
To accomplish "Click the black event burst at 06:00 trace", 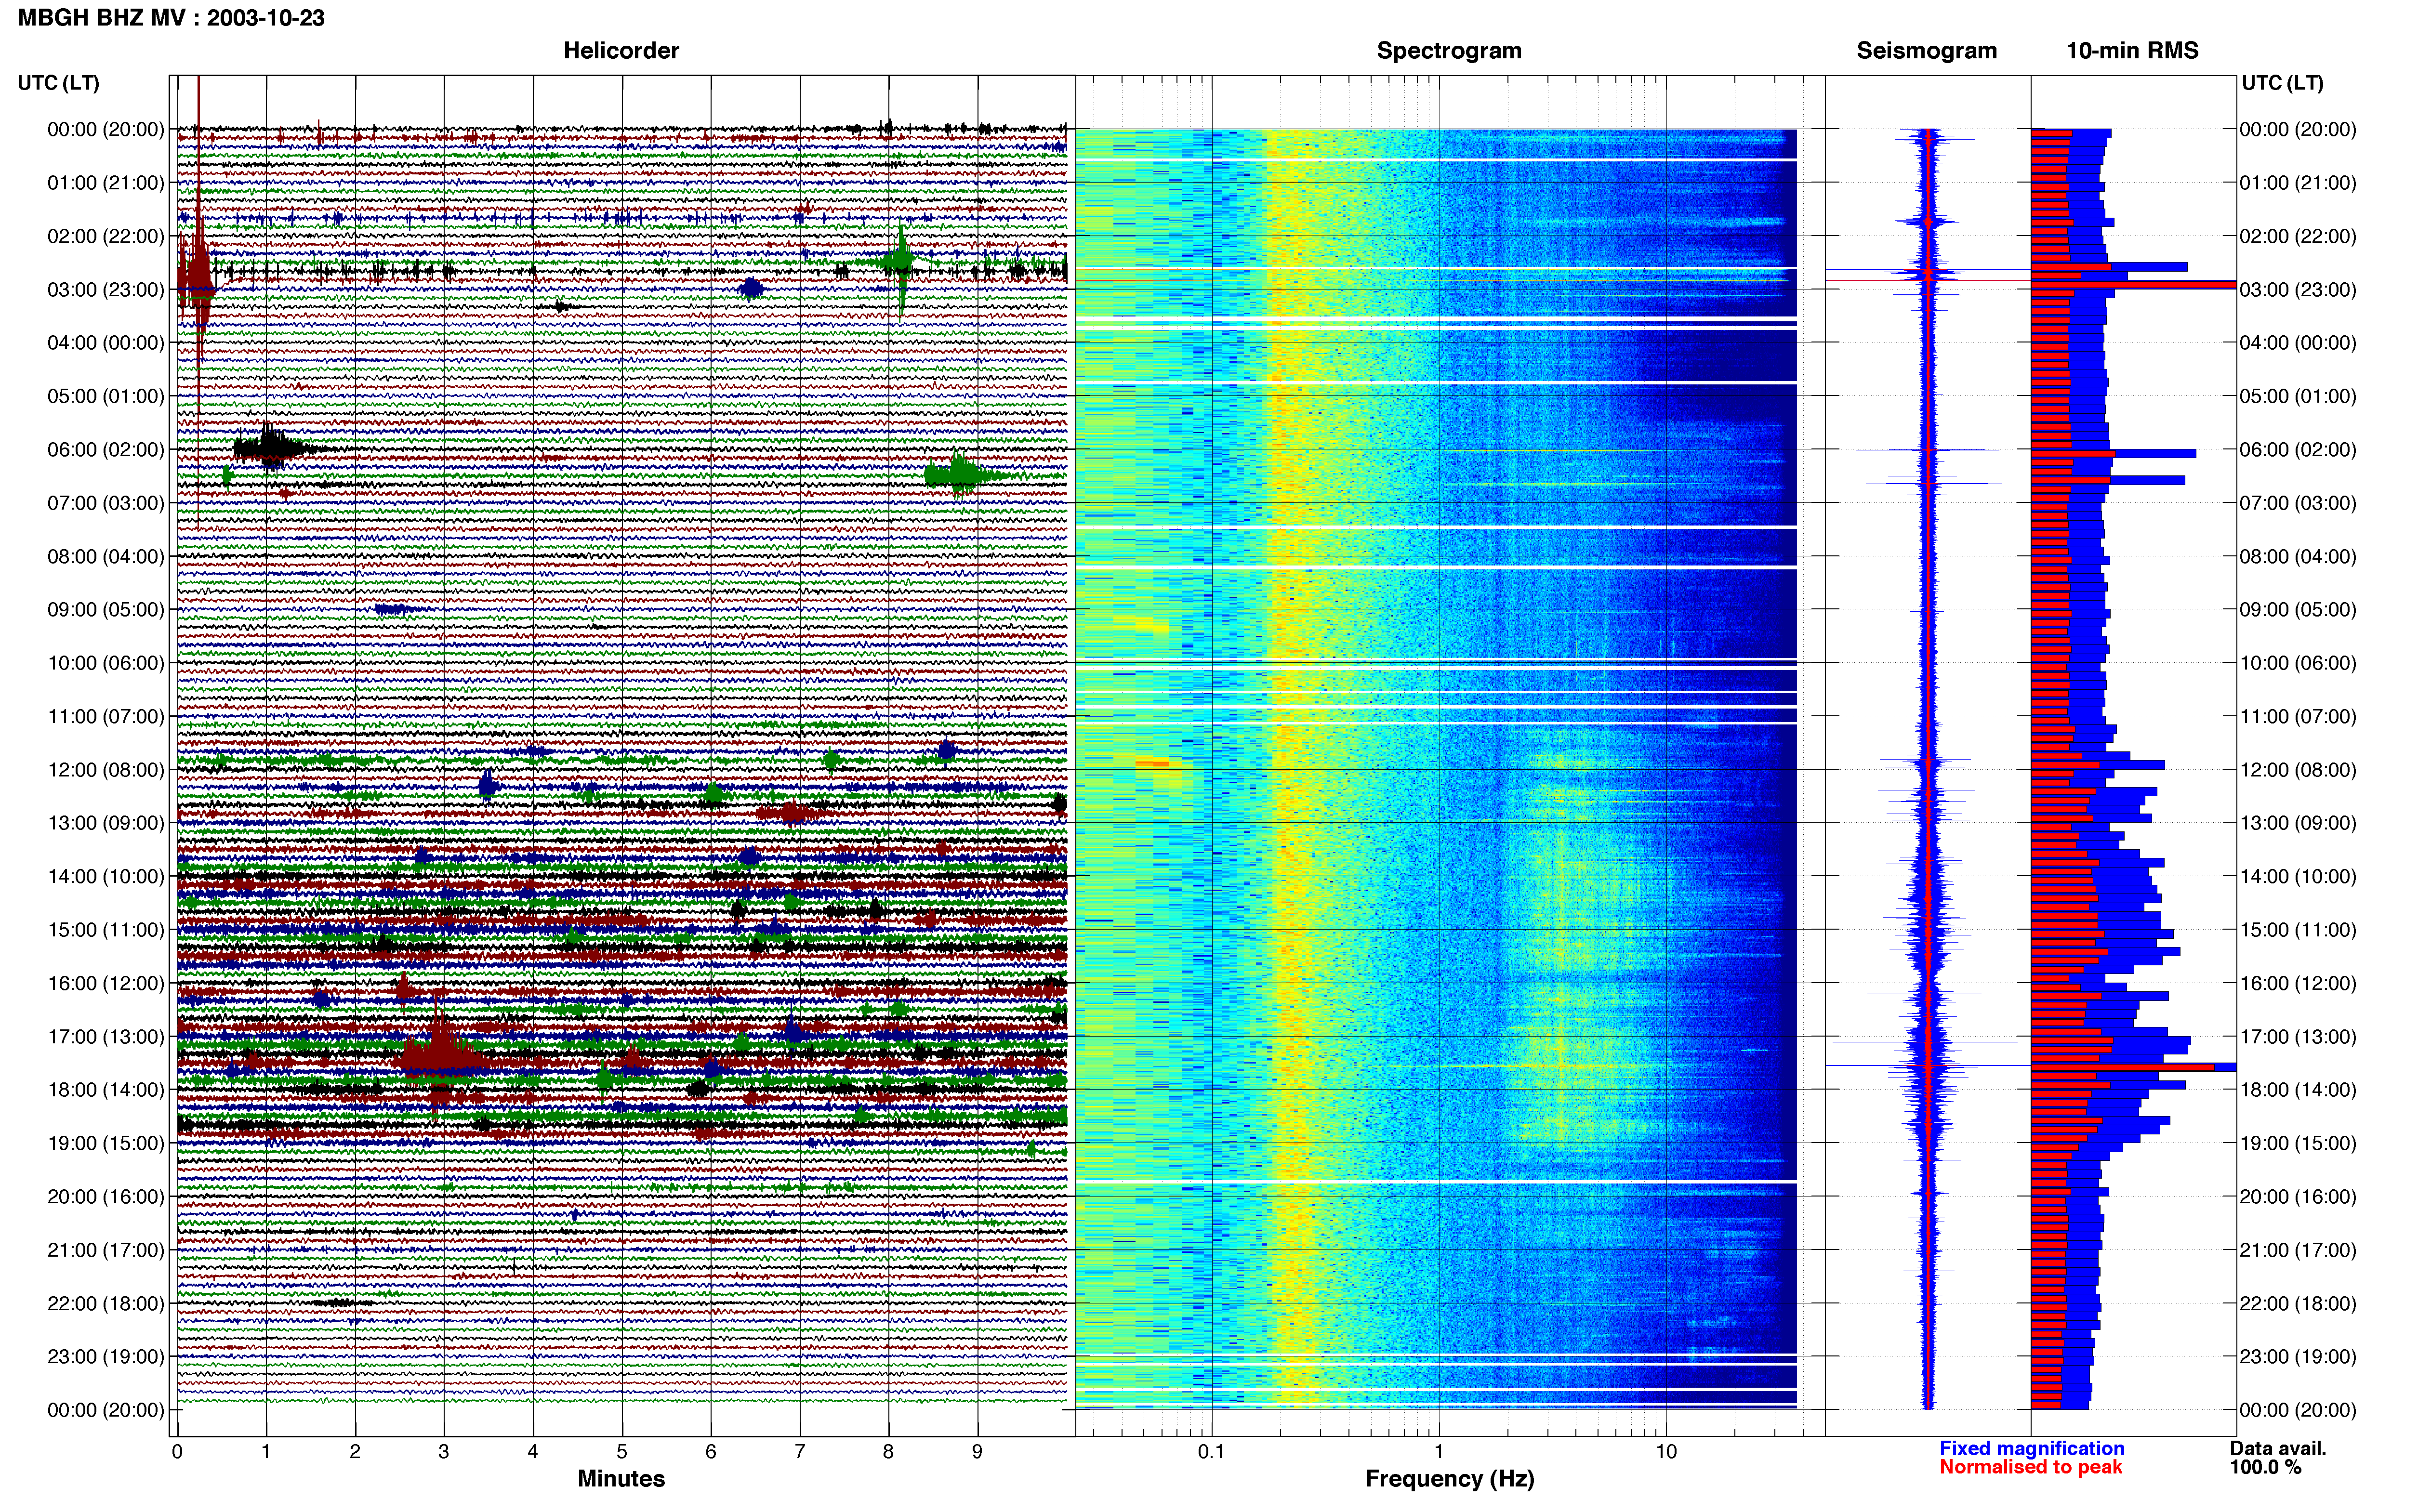I will (270, 448).
